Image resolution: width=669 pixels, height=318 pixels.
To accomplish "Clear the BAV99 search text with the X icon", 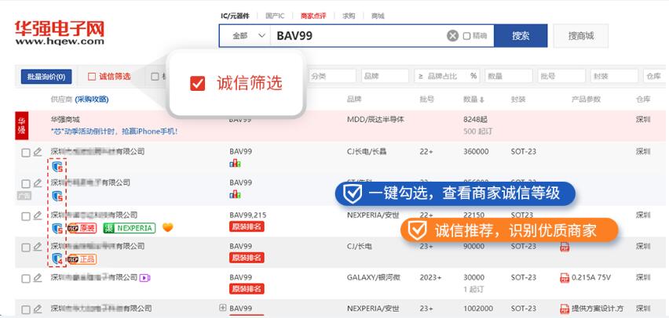I will [x=452, y=36].
